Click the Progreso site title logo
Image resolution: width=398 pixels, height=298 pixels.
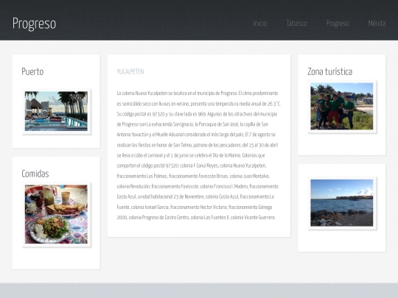34,24
